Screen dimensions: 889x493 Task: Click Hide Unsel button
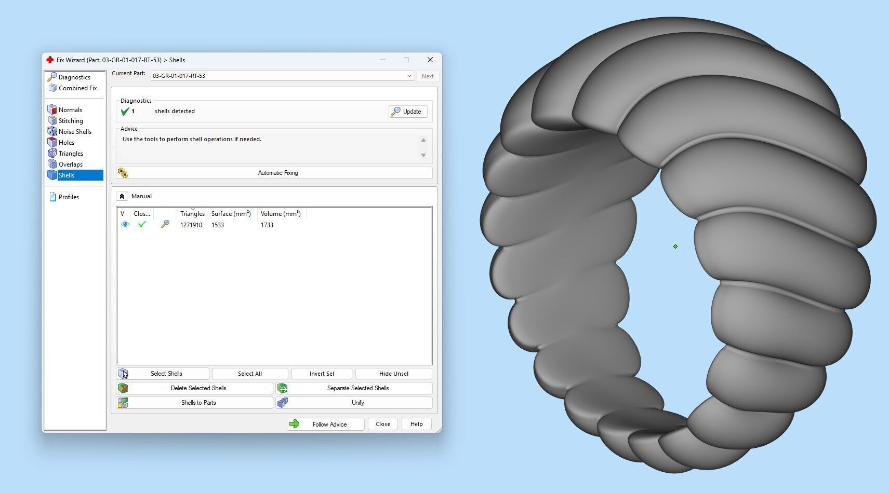[x=394, y=374]
